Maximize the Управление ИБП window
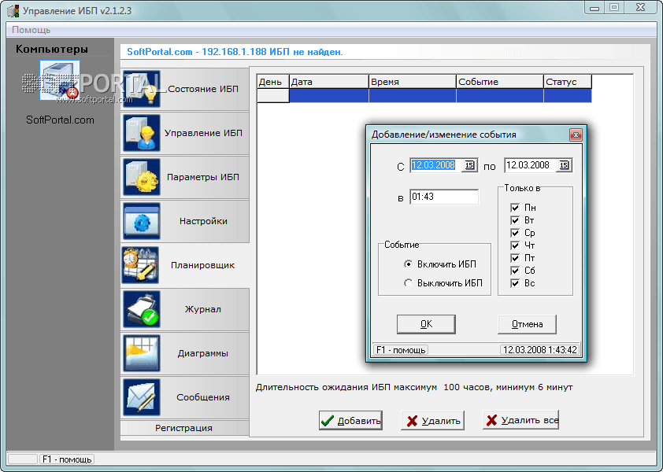This screenshot has height=472, width=663. 614,7
